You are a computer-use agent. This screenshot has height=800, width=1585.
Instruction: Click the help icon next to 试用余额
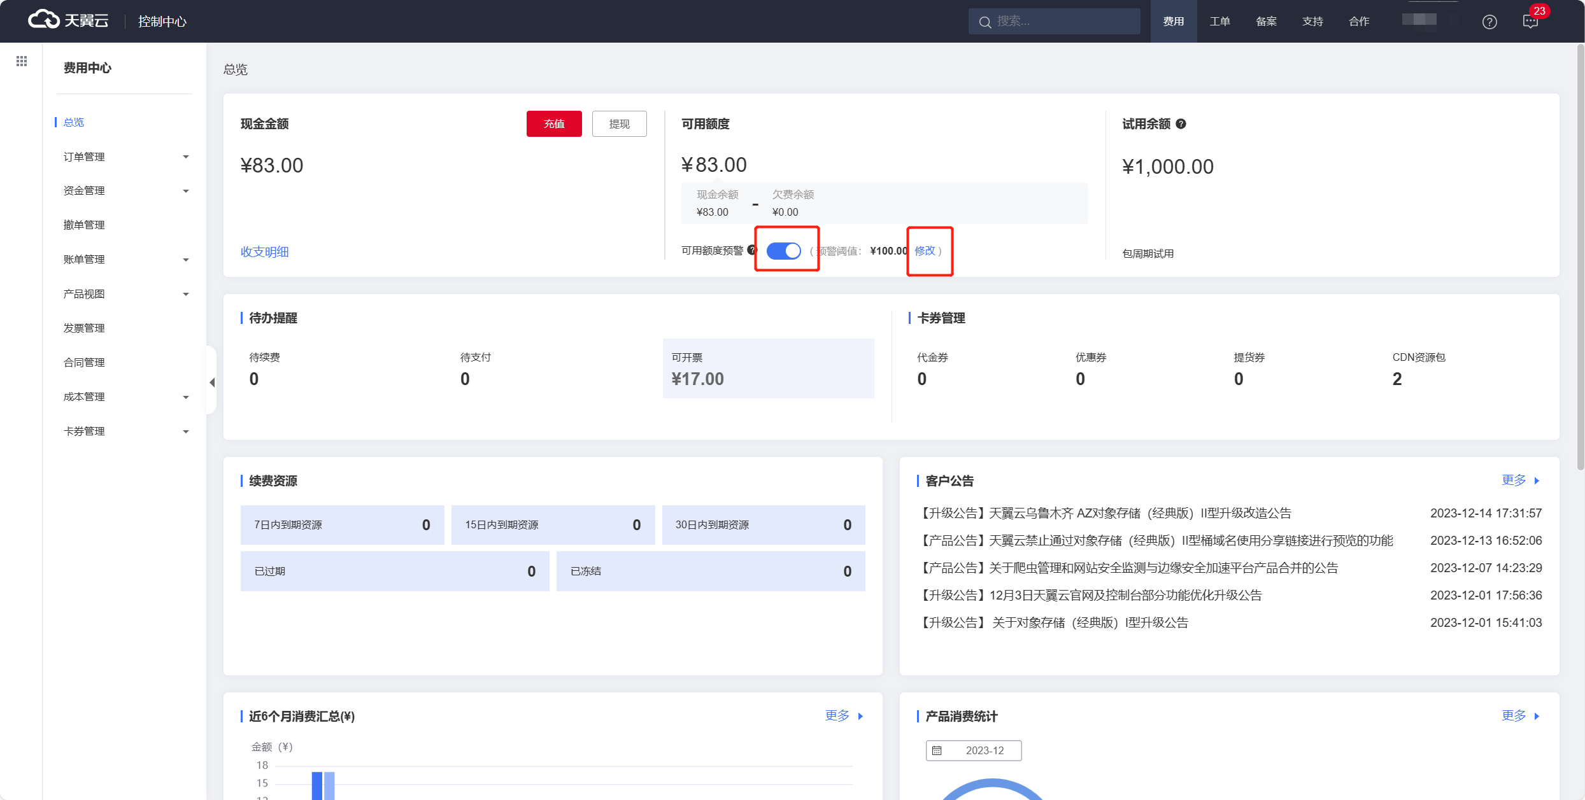click(1181, 124)
